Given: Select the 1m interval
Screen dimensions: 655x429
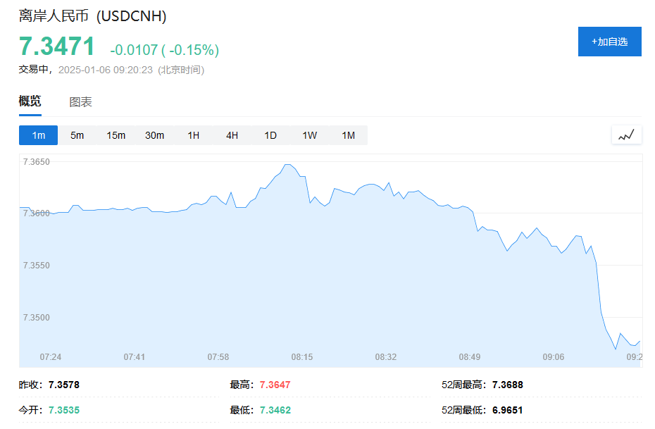Looking at the screenshot, I should tap(39, 135).
